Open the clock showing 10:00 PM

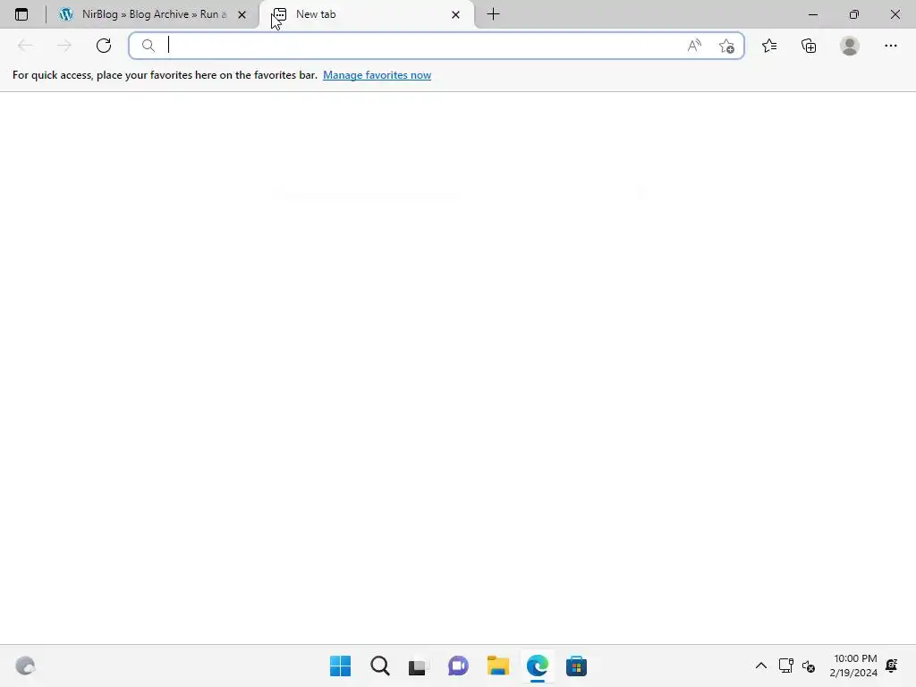(853, 666)
